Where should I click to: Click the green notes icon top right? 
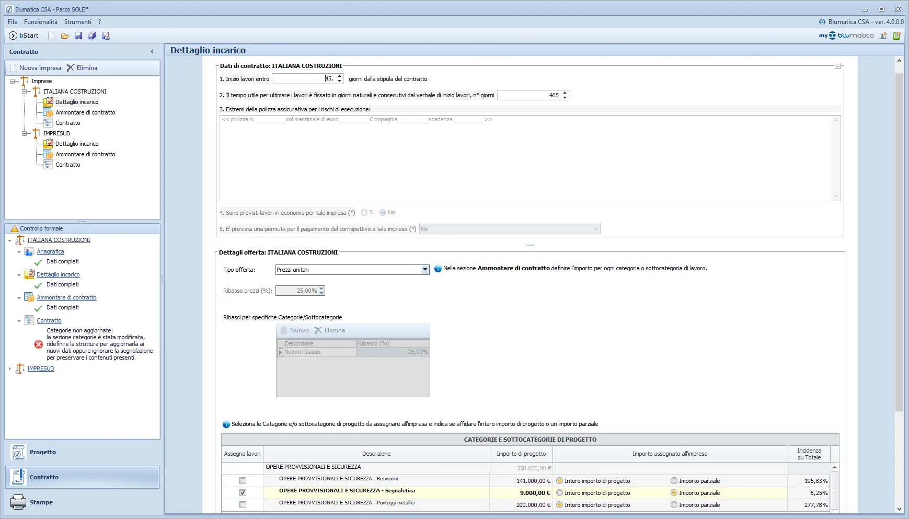[x=897, y=36]
